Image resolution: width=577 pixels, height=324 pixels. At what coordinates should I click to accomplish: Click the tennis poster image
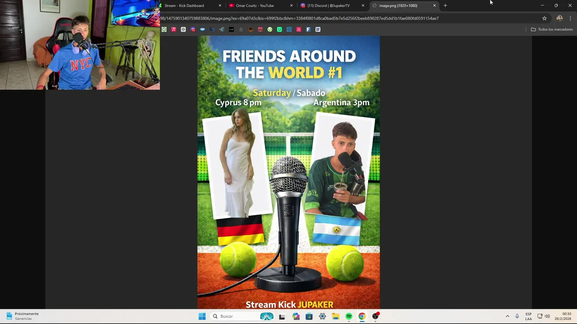tap(288, 172)
